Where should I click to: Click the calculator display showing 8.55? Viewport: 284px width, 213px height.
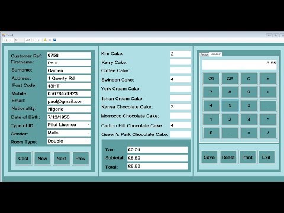239,64
